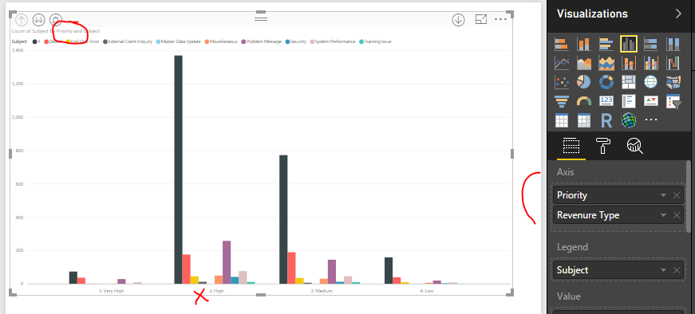This screenshot has width=695, height=314.
Task: Select the Map globe visualization
Action: [x=650, y=82]
